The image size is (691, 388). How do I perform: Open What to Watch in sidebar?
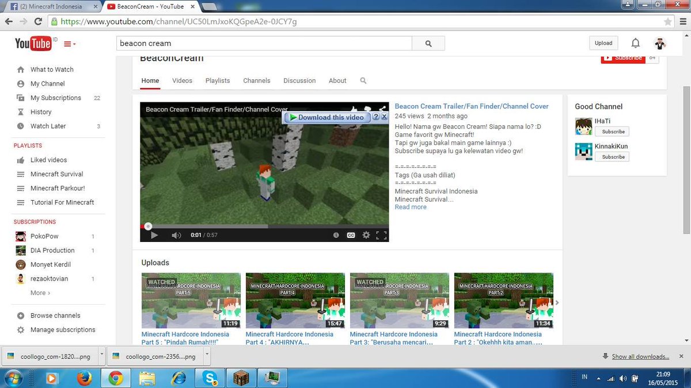click(52, 70)
